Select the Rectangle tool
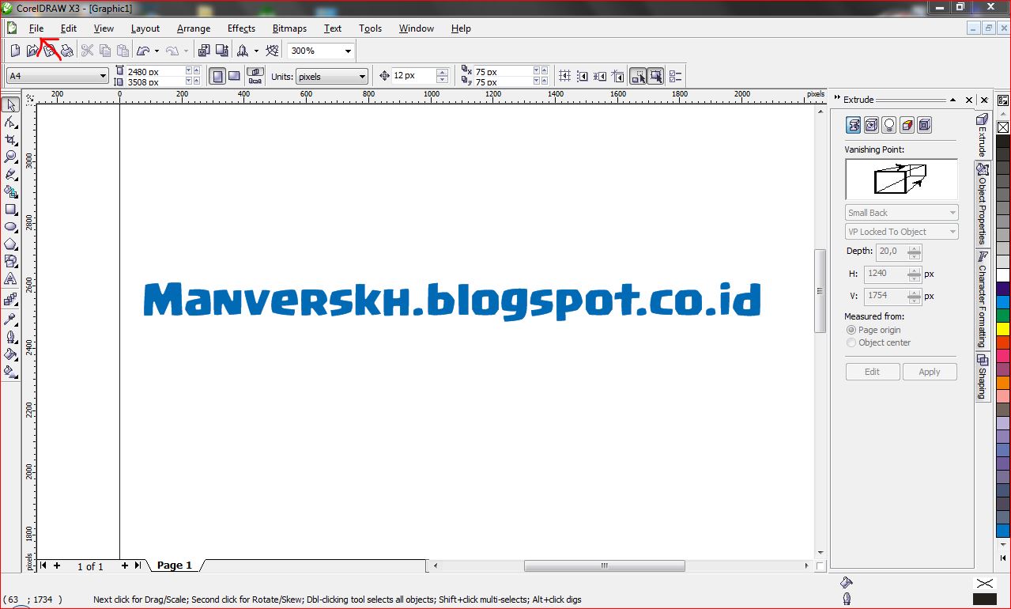The height and width of the screenshot is (609, 1011). coord(11,208)
